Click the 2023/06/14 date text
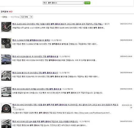The width and height of the screenshot is (134, 128). (126, 89)
